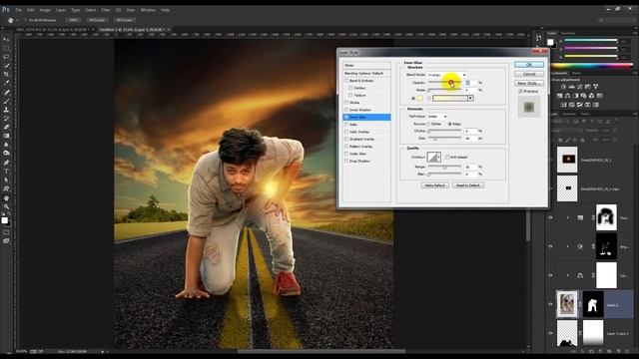Open the History panel icon beside Color panel
The image size is (639, 359).
[x=539, y=38]
